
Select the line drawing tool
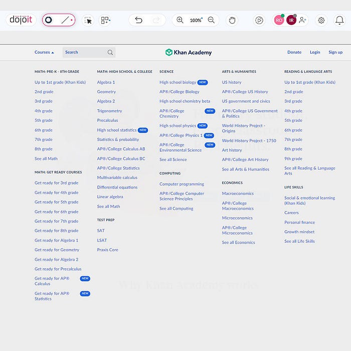tap(65, 20)
